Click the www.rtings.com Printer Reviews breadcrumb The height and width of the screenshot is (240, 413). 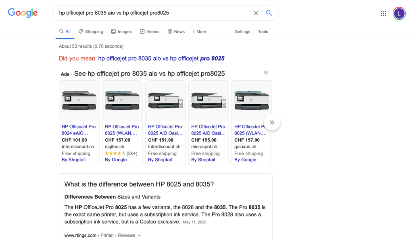pos(100,235)
